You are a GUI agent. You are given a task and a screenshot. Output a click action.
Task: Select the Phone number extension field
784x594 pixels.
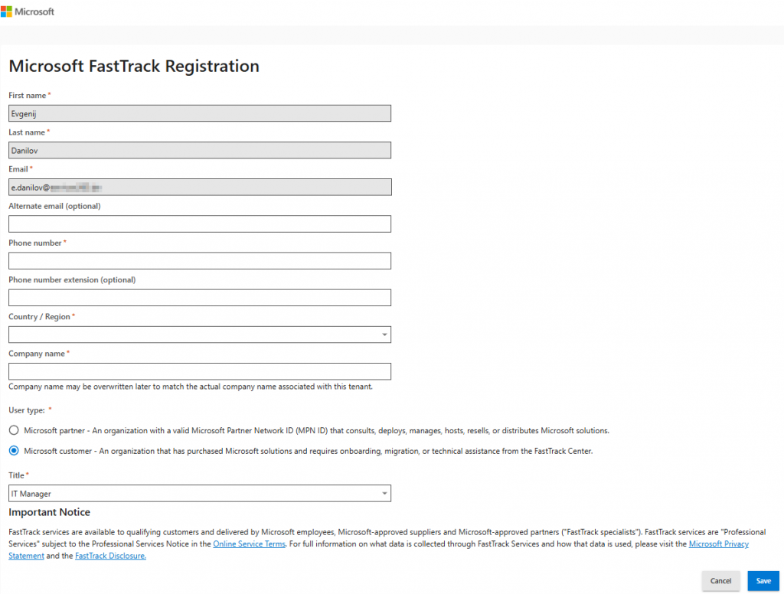[x=199, y=298]
